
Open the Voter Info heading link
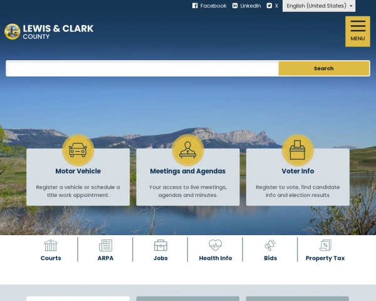298,171
